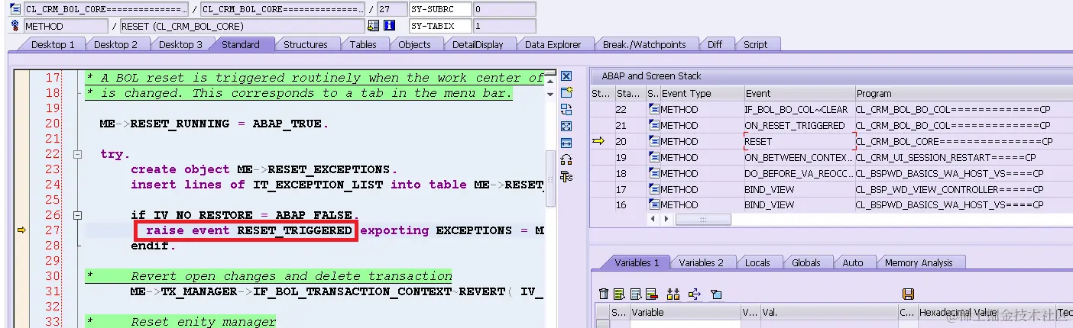This screenshot has height=328, width=1073.
Task: Open the DetailDisplay tab
Action: point(478,44)
